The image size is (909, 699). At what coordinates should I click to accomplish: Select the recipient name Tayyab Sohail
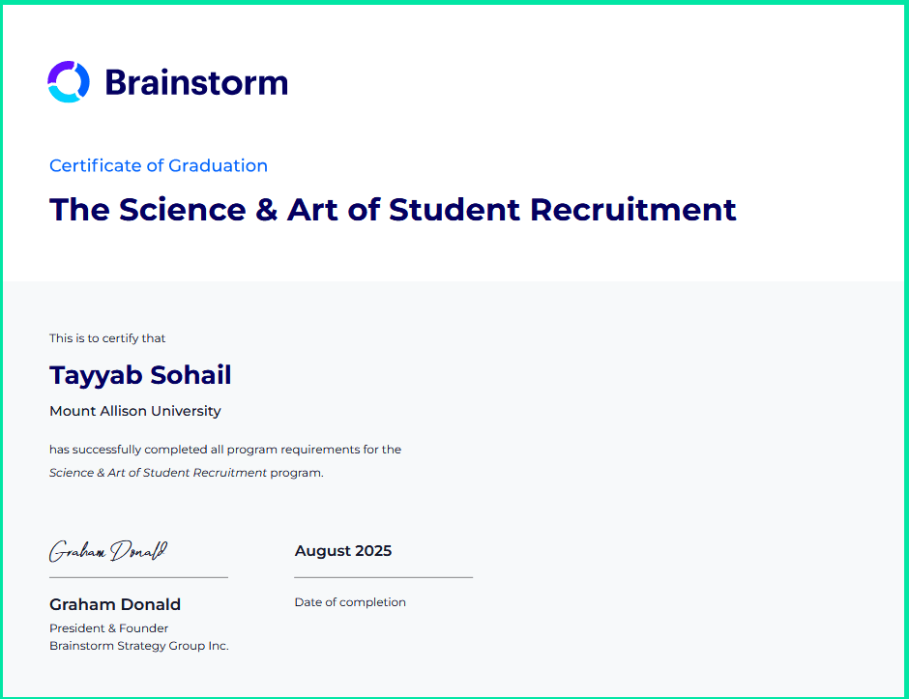click(x=140, y=375)
